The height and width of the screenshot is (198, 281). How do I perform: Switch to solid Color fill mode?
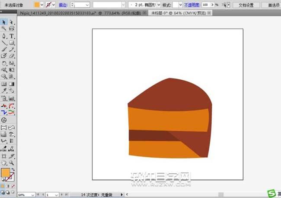3,186
